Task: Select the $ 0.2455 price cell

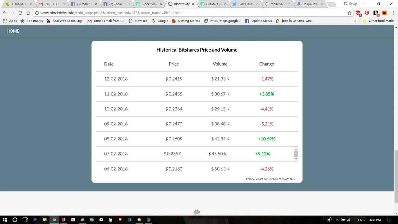Action: (x=174, y=94)
